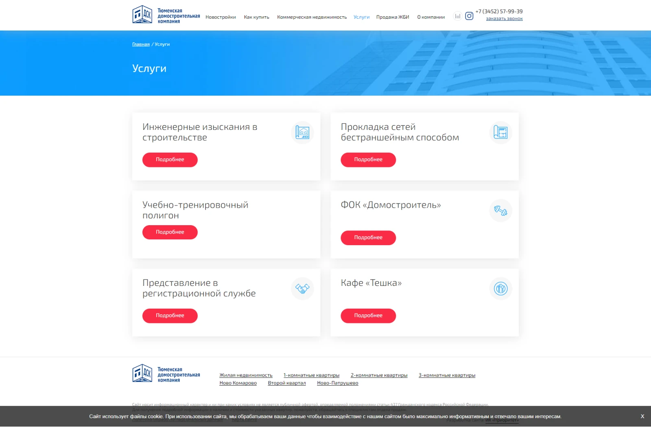The width and height of the screenshot is (651, 430).
Task: Click the engineering surveys blueprint icon
Action: click(x=302, y=132)
